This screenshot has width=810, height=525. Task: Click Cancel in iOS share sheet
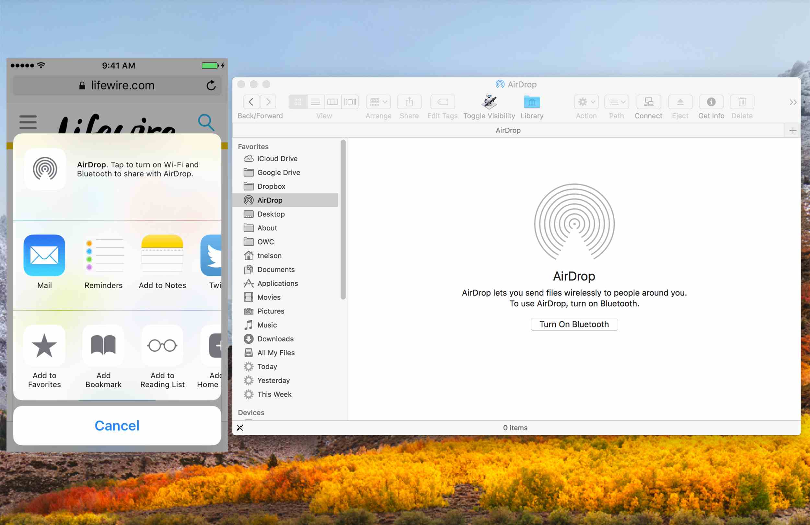tap(118, 425)
